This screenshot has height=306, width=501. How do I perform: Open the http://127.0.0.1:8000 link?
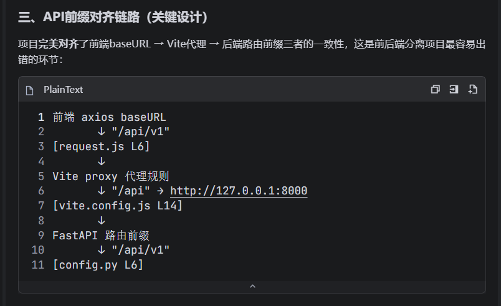239,191
